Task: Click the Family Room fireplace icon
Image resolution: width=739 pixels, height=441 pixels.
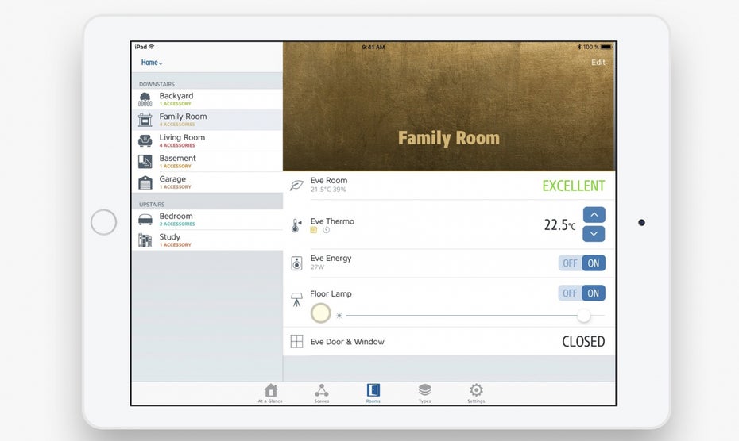Action: coord(145,120)
